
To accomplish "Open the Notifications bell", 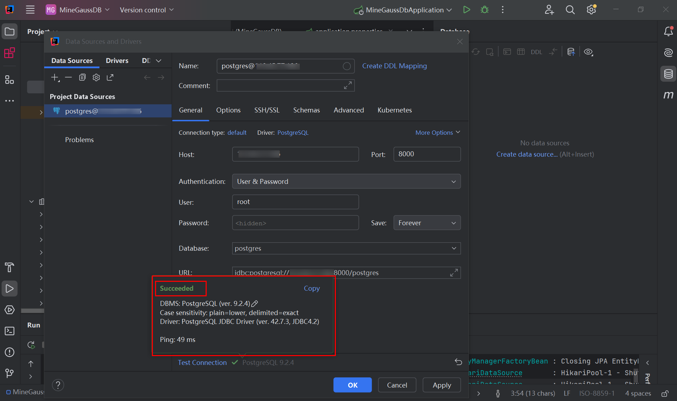I will [x=668, y=31].
